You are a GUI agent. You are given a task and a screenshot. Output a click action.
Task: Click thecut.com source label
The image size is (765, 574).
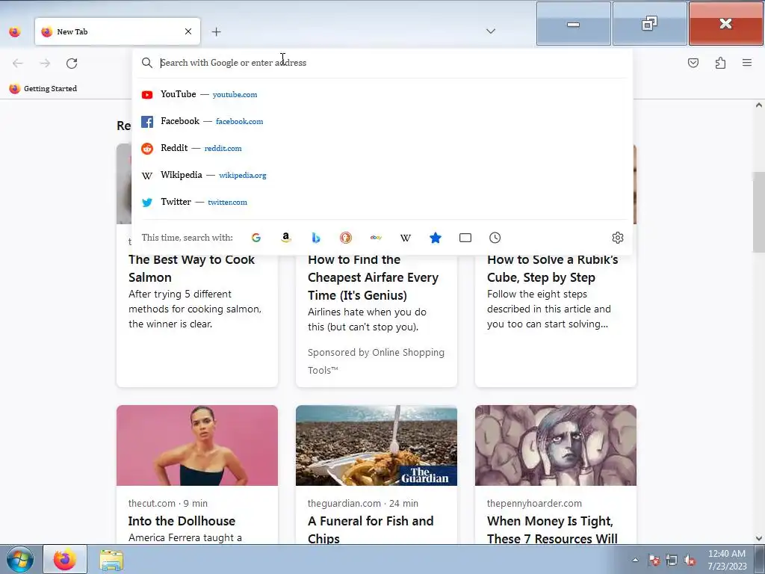tap(152, 503)
